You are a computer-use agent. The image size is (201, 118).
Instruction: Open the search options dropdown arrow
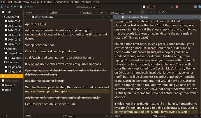11,7
